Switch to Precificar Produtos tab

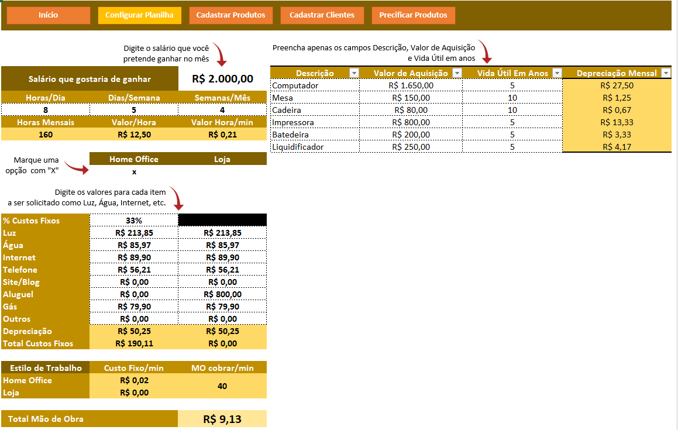tap(413, 15)
